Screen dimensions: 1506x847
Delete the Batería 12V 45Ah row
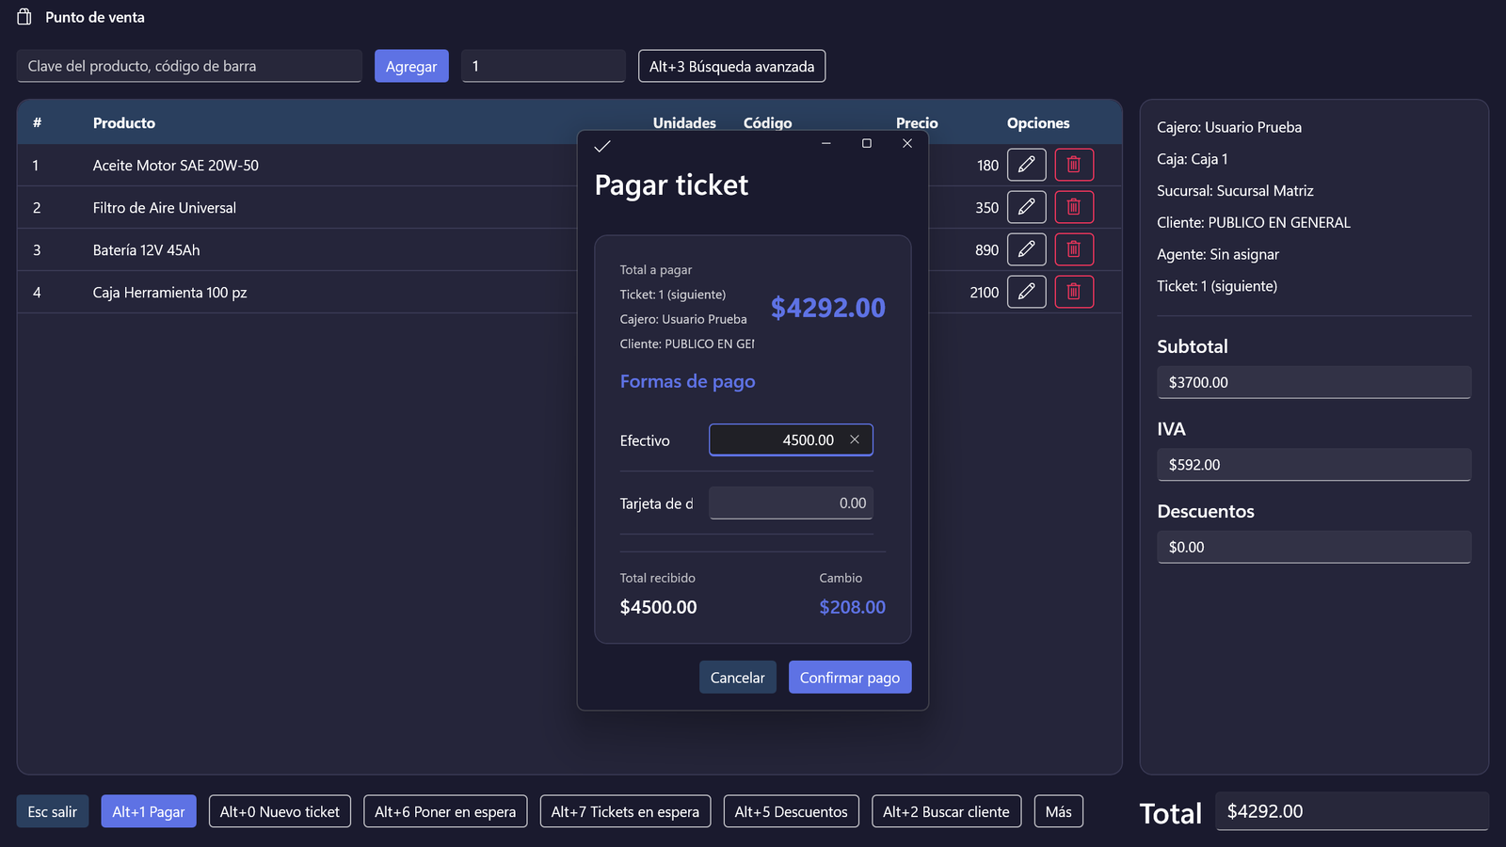pyautogui.click(x=1074, y=249)
